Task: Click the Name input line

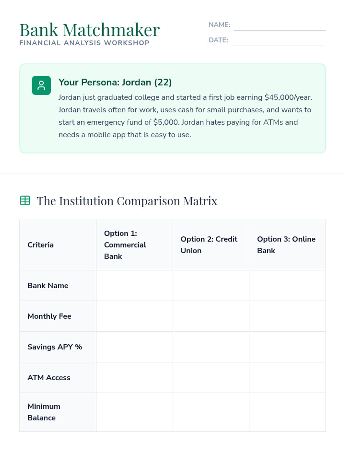Action: coord(279,26)
